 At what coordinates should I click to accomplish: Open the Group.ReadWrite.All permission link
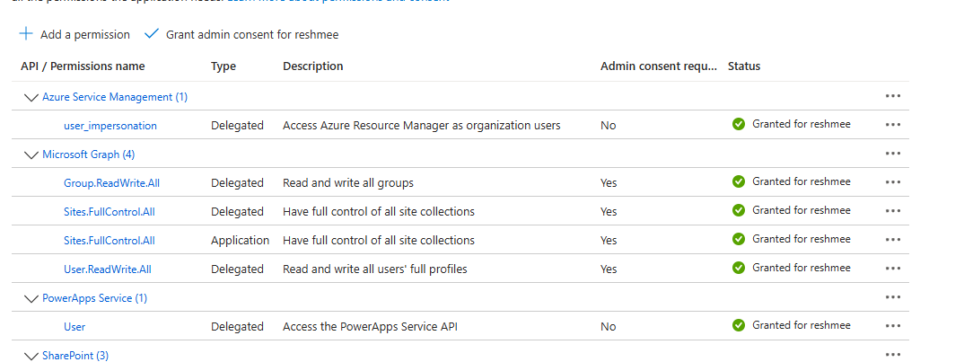coord(112,183)
